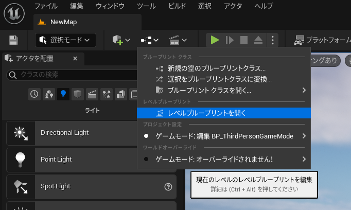
Task: Open the ファイル menu
Action: [x=46, y=6]
